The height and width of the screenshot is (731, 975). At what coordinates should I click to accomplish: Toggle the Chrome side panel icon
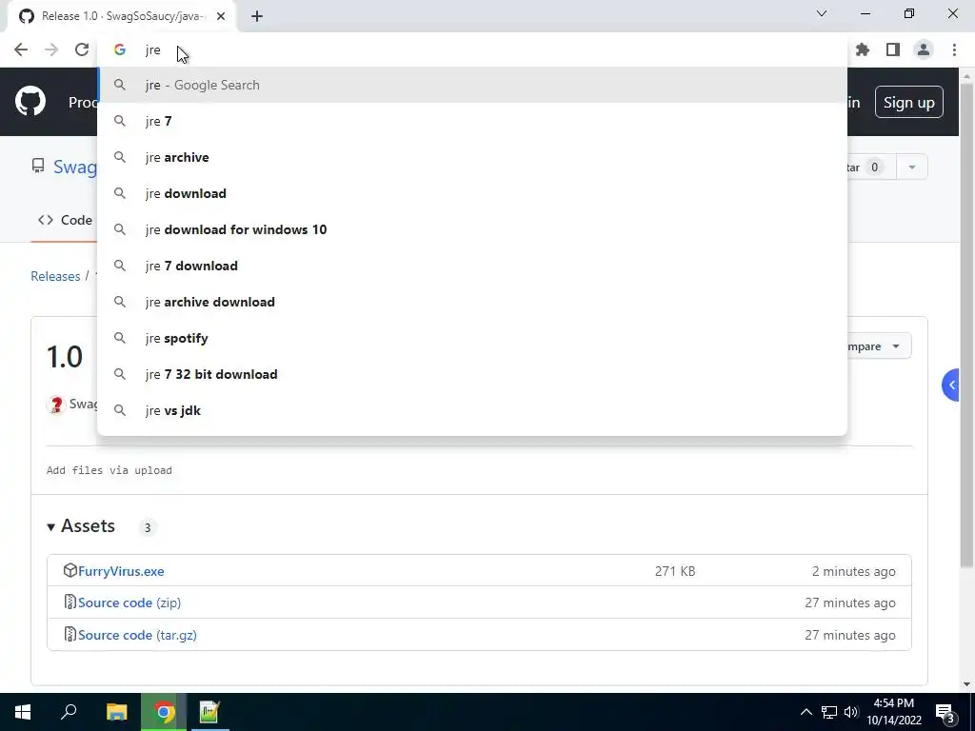coord(893,49)
